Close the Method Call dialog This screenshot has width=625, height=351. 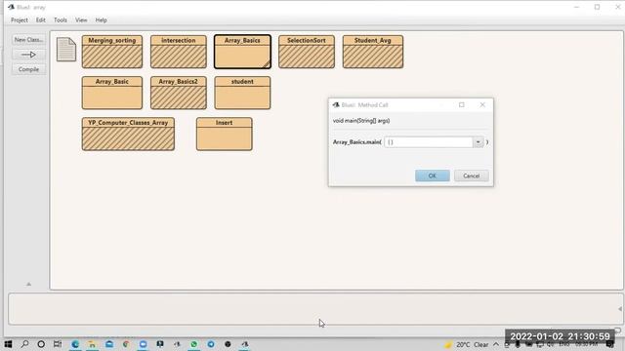482,105
